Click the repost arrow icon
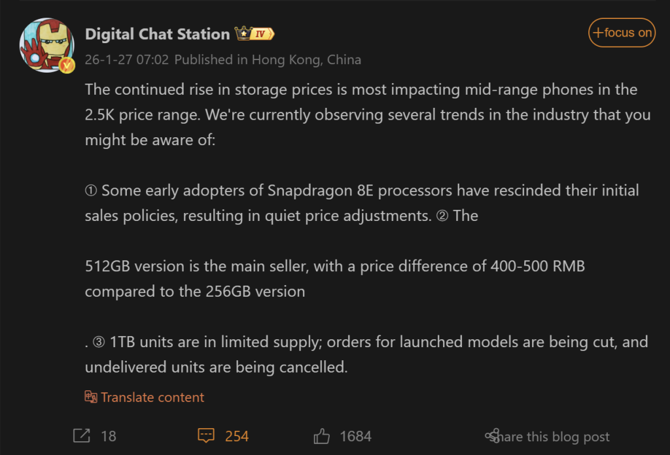Screen dimensions: 670x455 point(82,436)
